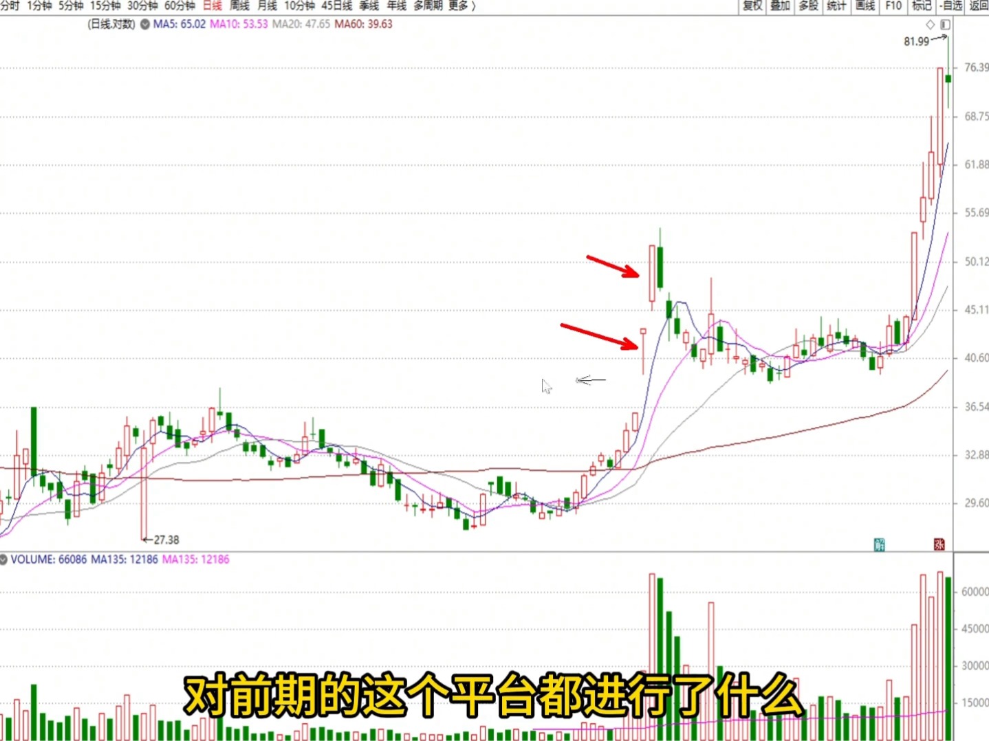
Task: Click the 32.88 price axis value
Action: [x=977, y=454]
